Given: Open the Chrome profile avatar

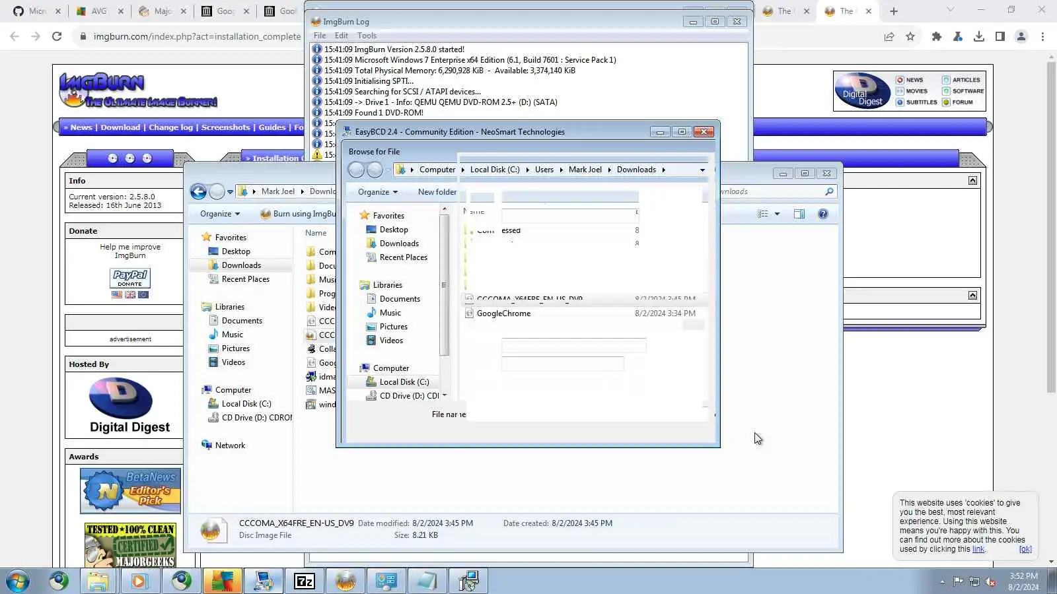Looking at the screenshot, I should coord(1021,36).
